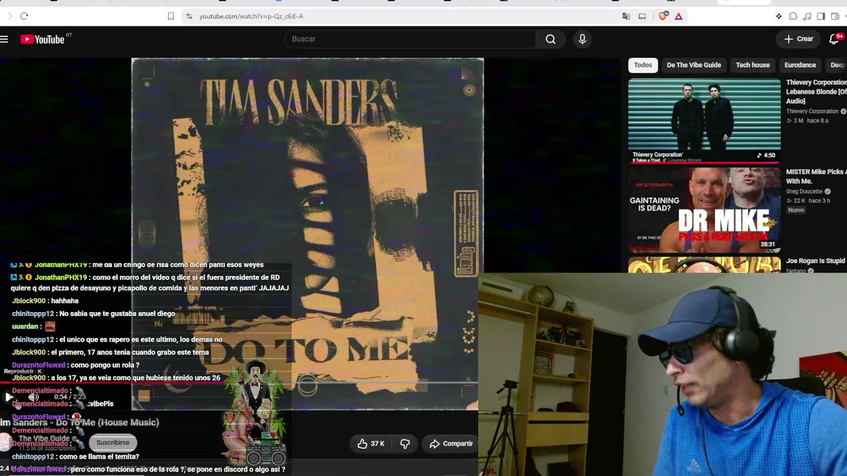The width and height of the screenshot is (847, 476).
Task: Select the Todos filter chip
Action: (x=643, y=65)
